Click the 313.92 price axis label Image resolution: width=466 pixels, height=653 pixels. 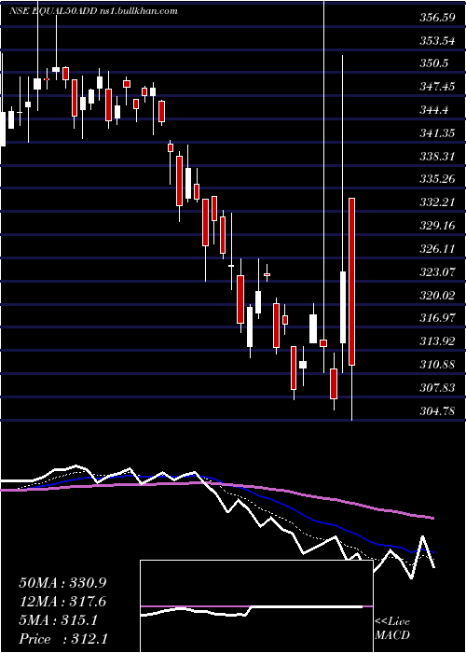tap(437, 341)
